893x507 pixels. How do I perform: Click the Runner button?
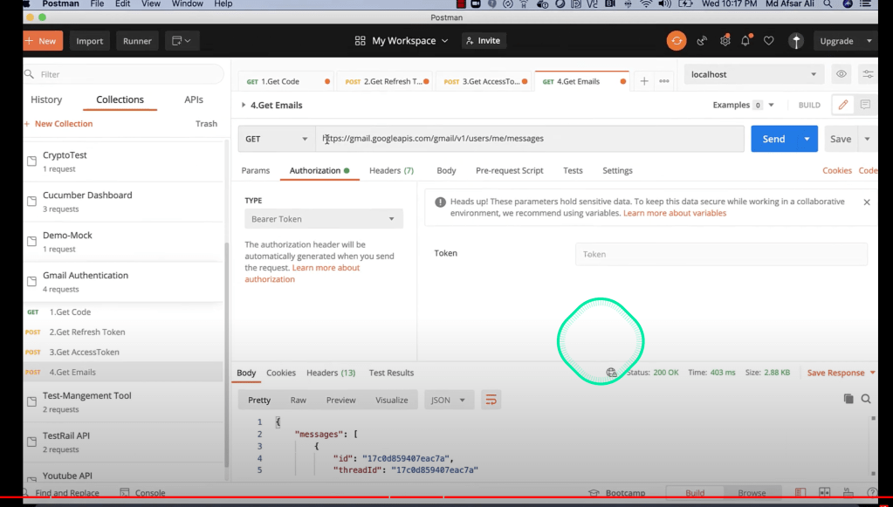click(137, 41)
